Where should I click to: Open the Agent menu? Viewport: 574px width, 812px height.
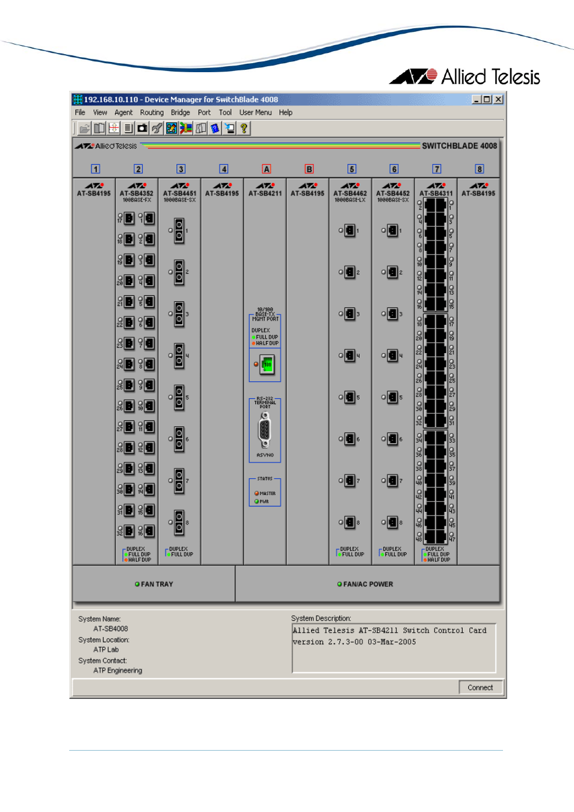[123, 112]
